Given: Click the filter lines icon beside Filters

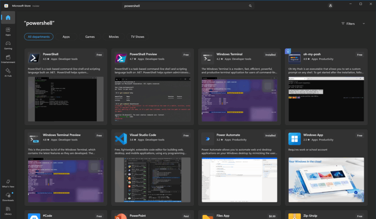Looking at the screenshot, I should click(x=343, y=23).
